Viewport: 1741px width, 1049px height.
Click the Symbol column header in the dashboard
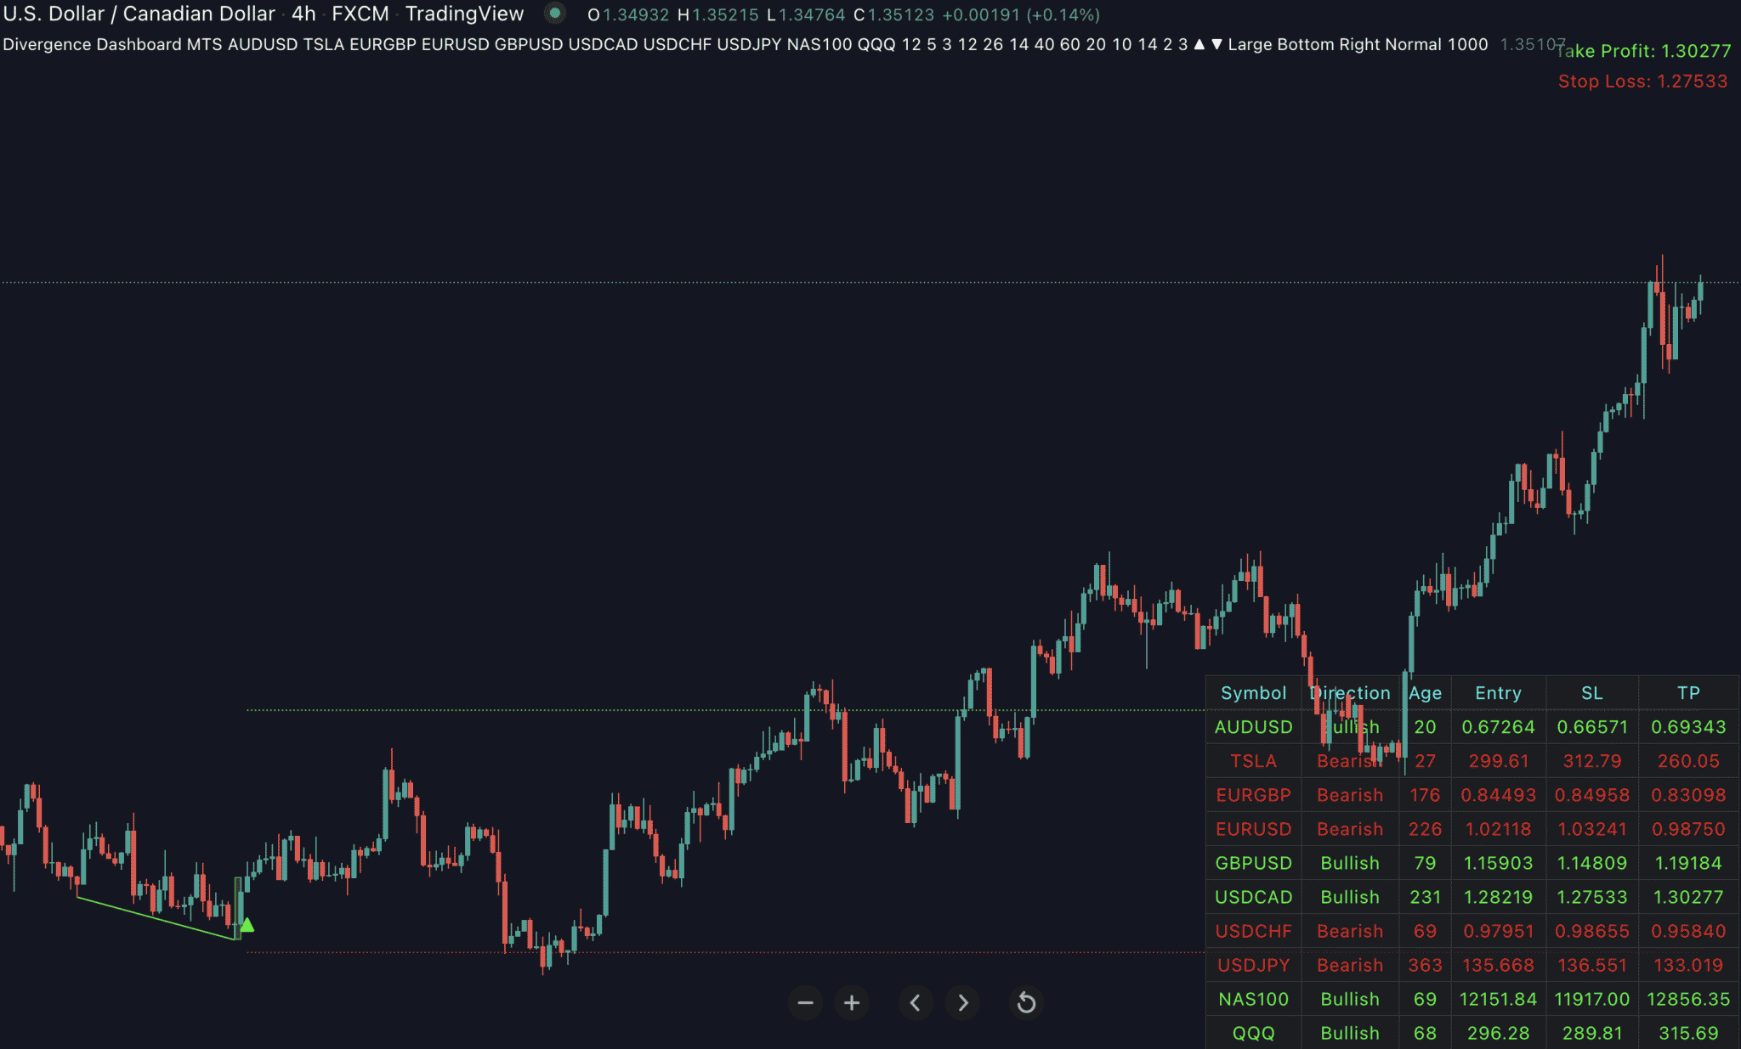[x=1253, y=692]
